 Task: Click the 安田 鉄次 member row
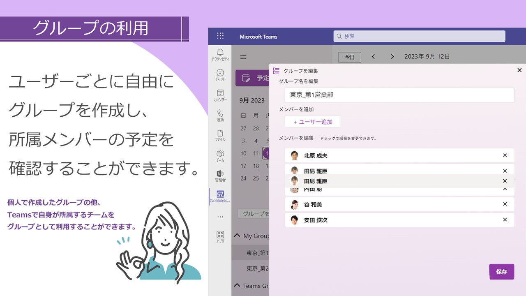399,220
